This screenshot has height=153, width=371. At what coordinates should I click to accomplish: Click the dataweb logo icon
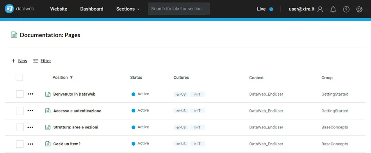click(9, 9)
